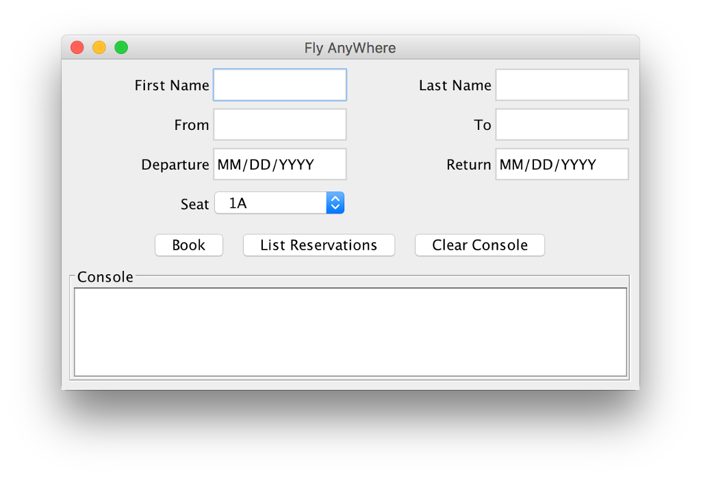Image resolution: width=701 pixels, height=478 pixels.
Task: Click the Seat combo box stepper arrows
Action: 335,202
